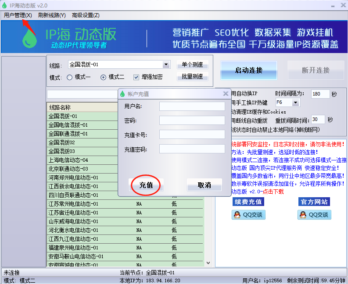This screenshot has width=348, height=284.
Task: Select the 河北衡水电信动态-01 row
Action: [125, 230]
